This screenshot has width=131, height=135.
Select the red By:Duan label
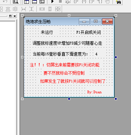click(94, 92)
